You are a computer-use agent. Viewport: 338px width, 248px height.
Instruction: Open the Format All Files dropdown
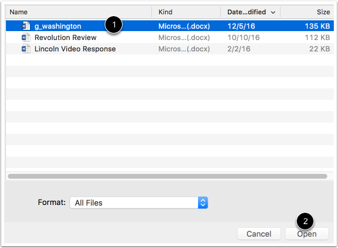(x=139, y=203)
